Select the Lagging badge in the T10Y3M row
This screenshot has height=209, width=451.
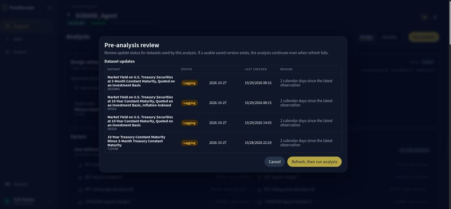[x=189, y=143]
